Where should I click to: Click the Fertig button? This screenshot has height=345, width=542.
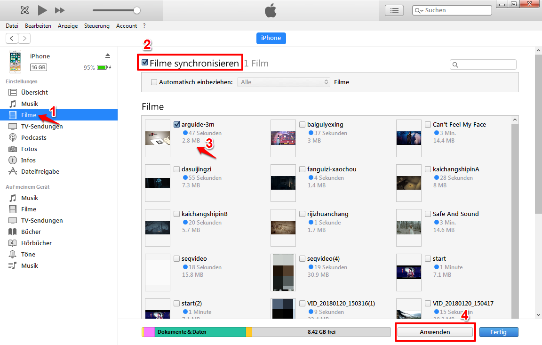point(498,332)
